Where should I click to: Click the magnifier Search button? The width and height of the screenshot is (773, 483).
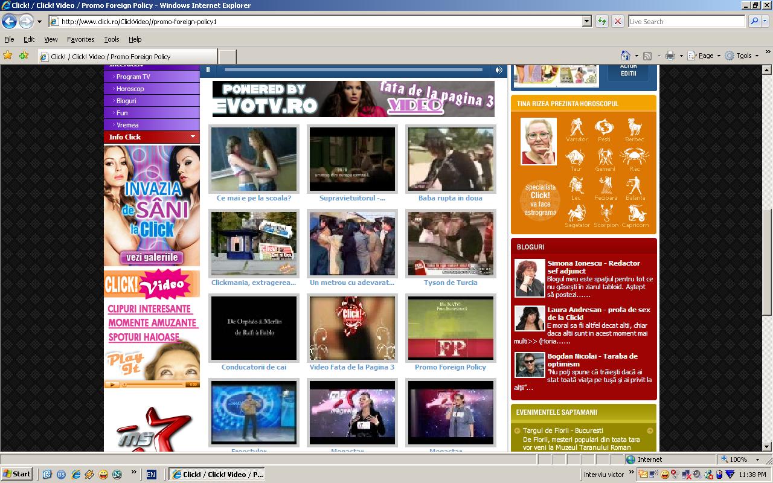click(x=754, y=21)
